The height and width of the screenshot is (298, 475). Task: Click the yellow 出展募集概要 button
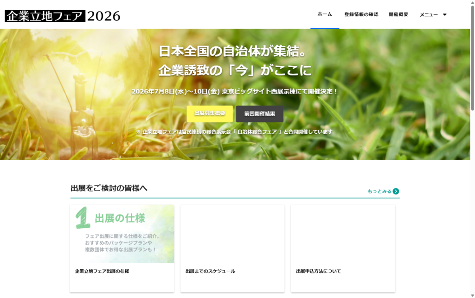(x=210, y=114)
